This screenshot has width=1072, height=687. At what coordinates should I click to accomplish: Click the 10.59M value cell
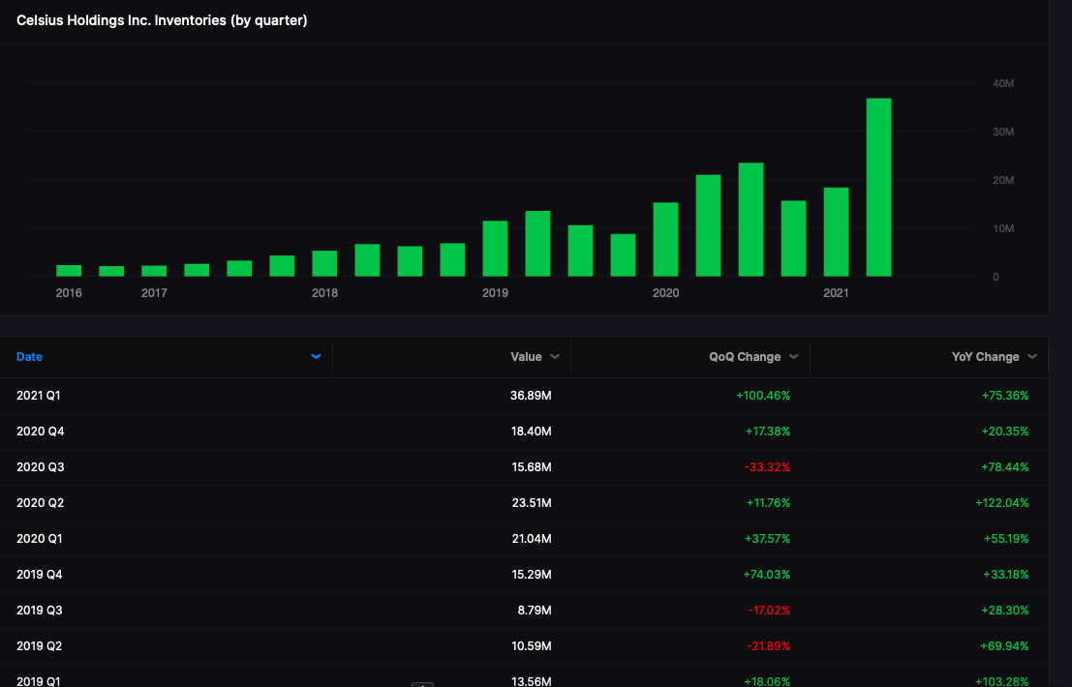(532, 646)
